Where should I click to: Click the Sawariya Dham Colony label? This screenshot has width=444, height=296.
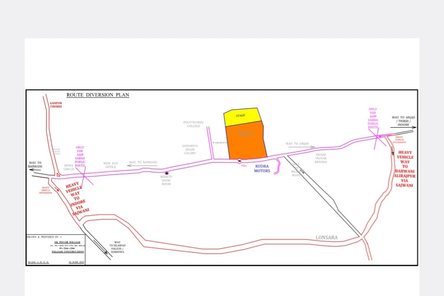tap(190, 149)
